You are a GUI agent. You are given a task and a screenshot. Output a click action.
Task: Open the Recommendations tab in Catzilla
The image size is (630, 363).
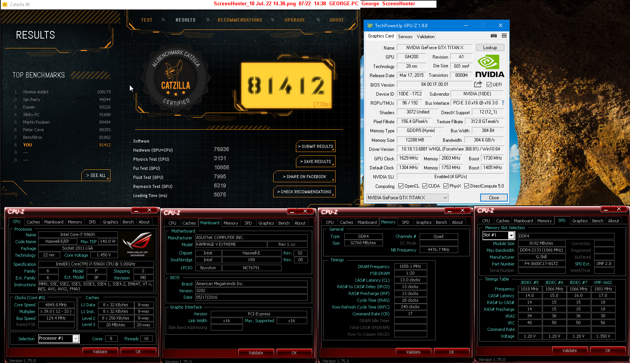click(240, 20)
